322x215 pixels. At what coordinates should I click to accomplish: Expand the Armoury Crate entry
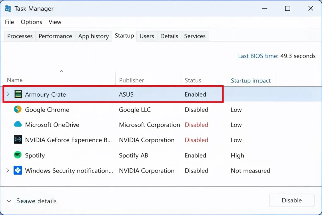click(x=8, y=94)
